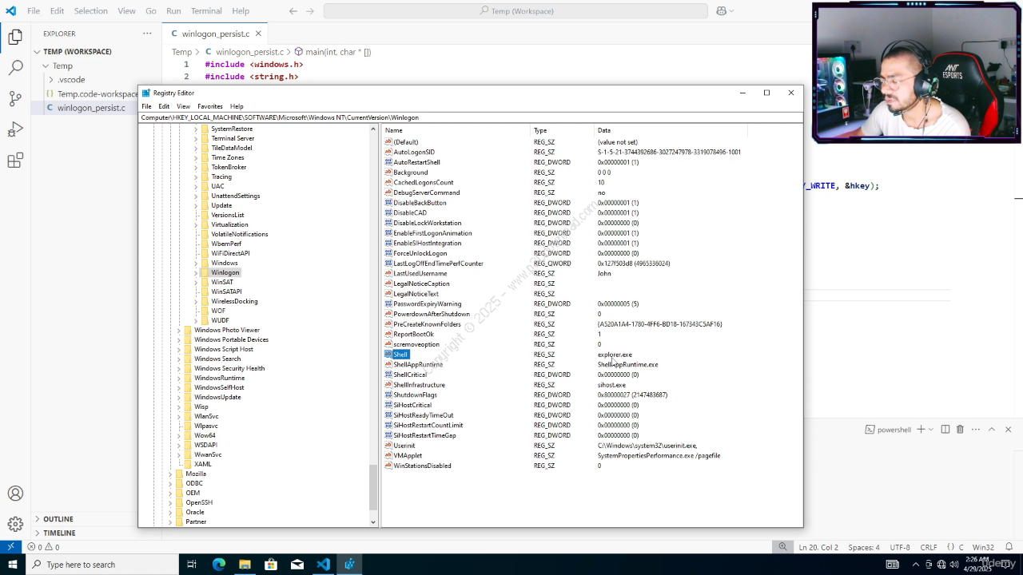The width and height of the screenshot is (1023, 575).
Task: Open the launch profile dropdown beside the plus
Action: [931, 430]
